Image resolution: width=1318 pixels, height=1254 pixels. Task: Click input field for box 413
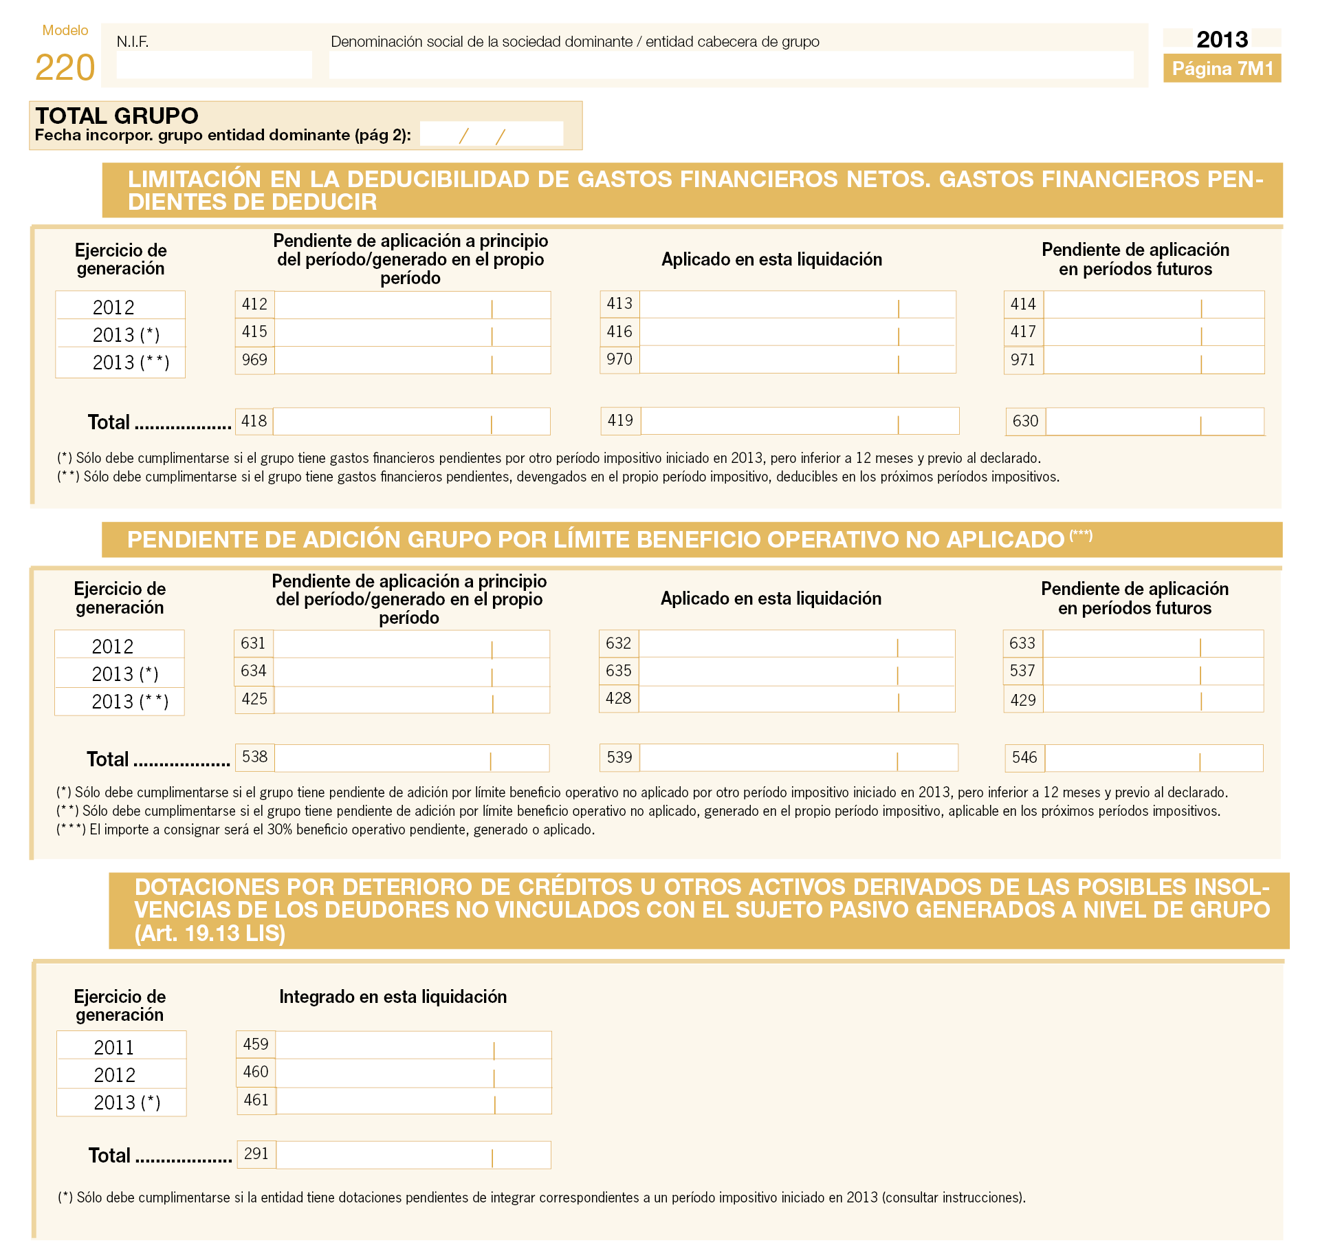click(798, 305)
